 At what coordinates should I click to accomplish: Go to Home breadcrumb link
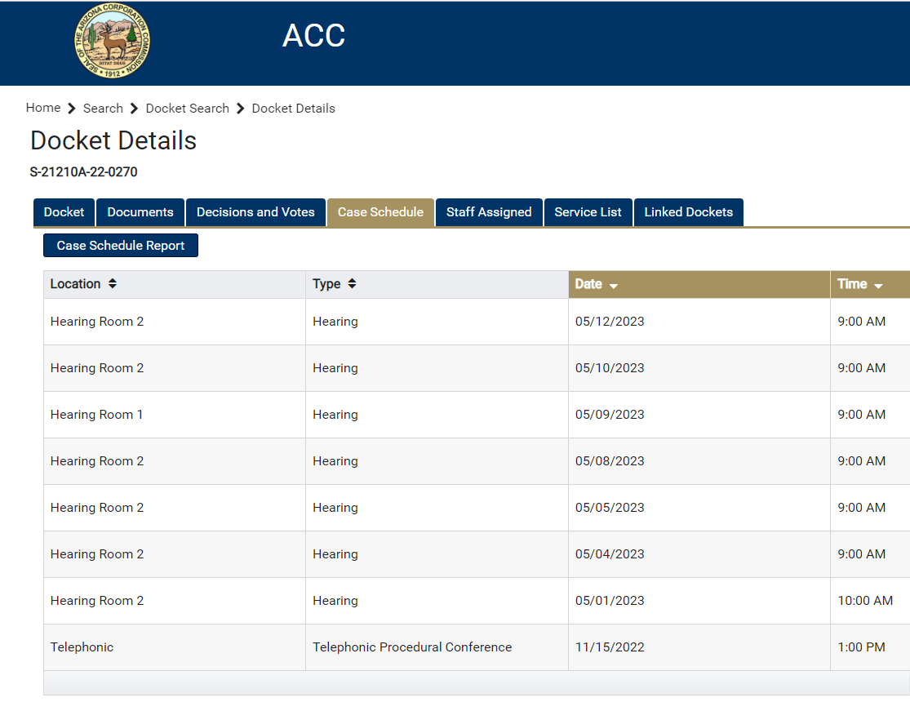[43, 108]
